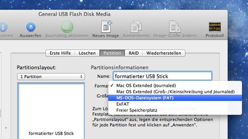Open the Wiederherstellen tab
248x139 pixels.
point(164,53)
